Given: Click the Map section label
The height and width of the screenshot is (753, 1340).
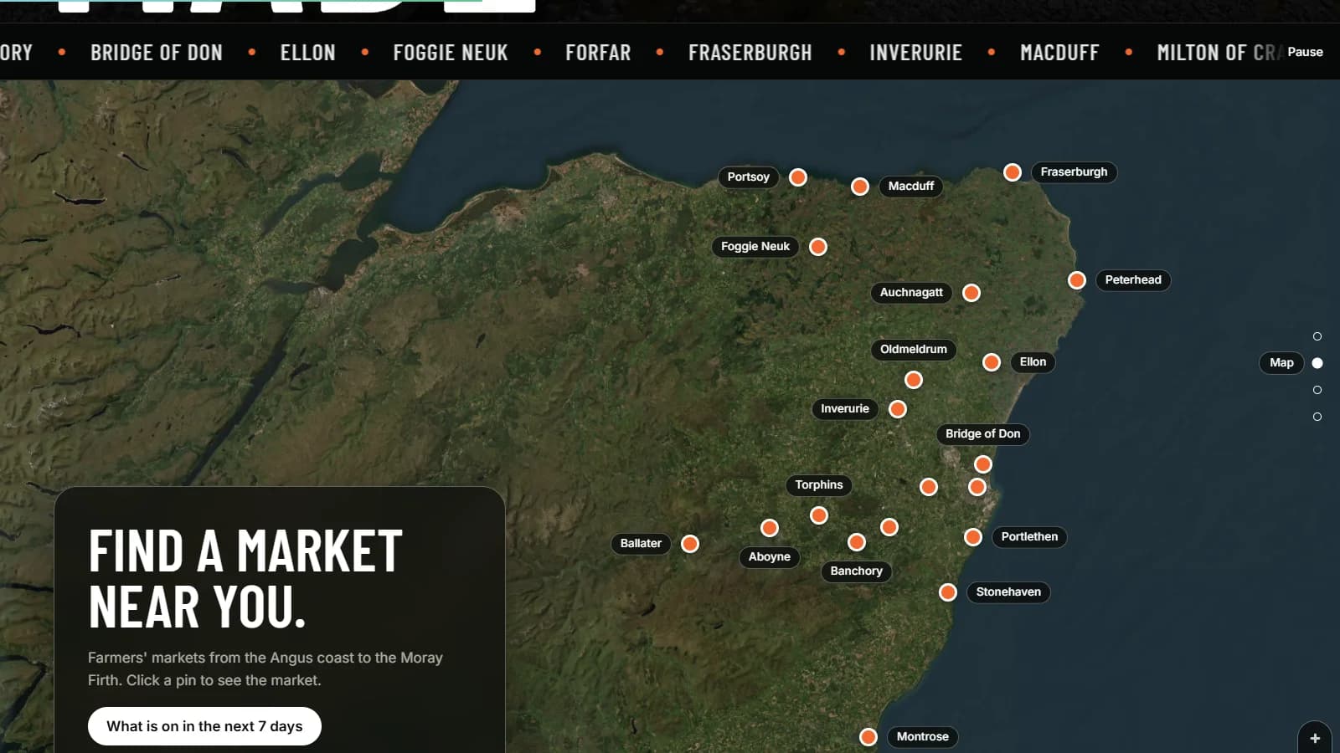Looking at the screenshot, I should 1281,363.
